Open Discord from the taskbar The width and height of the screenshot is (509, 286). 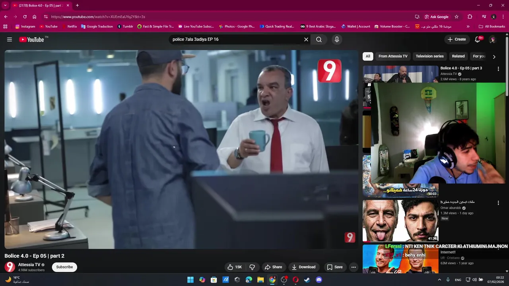[x=319, y=280]
